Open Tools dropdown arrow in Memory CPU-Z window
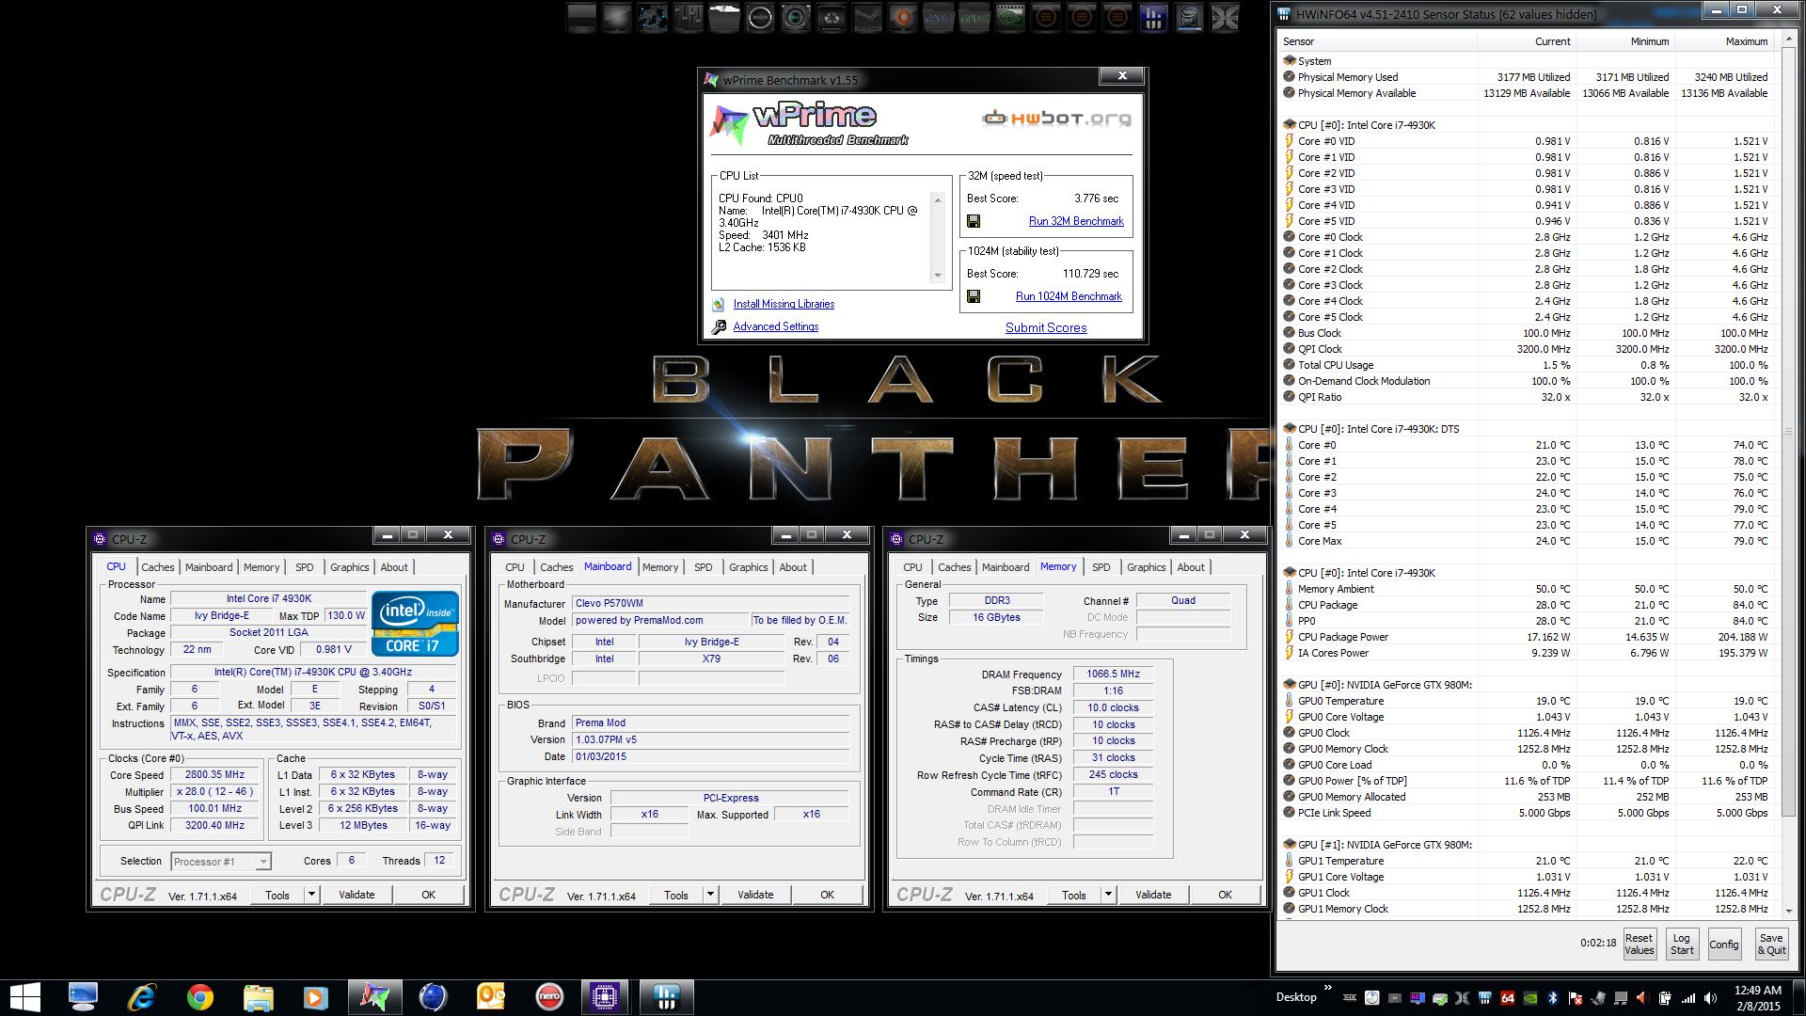1806x1016 pixels. 1108,895
